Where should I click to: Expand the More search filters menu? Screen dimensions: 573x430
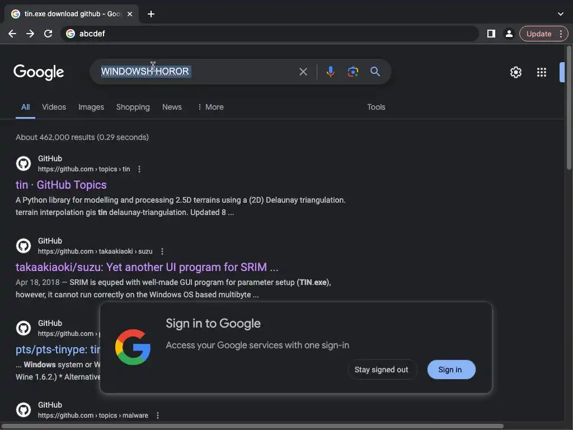pyautogui.click(x=210, y=107)
